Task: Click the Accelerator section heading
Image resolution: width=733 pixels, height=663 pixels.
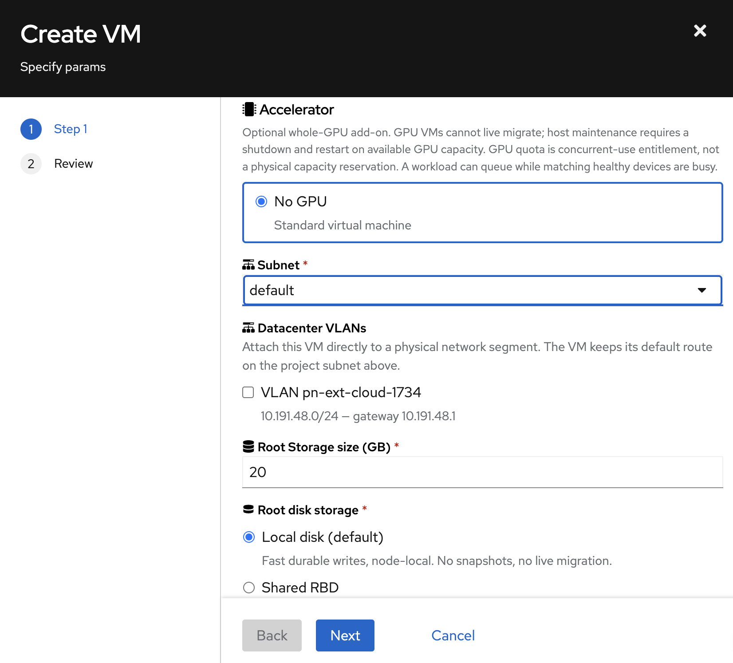Action: click(x=296, y=110)
